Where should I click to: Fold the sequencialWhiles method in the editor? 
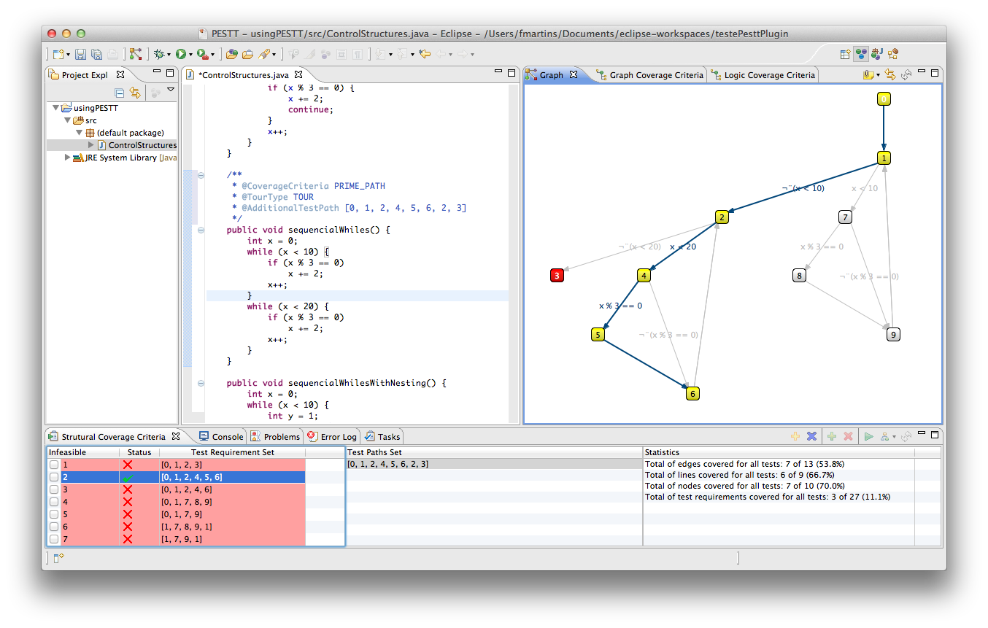(x=201, y=230)
